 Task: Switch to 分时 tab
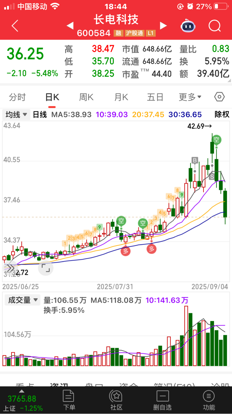click(x=17, y=97)
